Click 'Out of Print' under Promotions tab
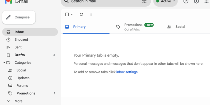Image resolution: width=210 pixels, height=105 pixels. 132,30
